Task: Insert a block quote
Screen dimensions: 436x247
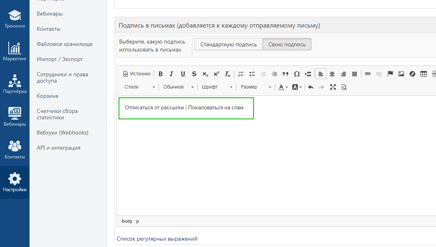Action: tap(285, 74)
